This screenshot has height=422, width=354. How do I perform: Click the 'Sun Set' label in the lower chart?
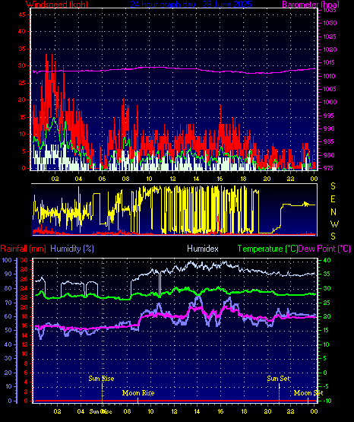pyautogui.click(x=279, y=379)
